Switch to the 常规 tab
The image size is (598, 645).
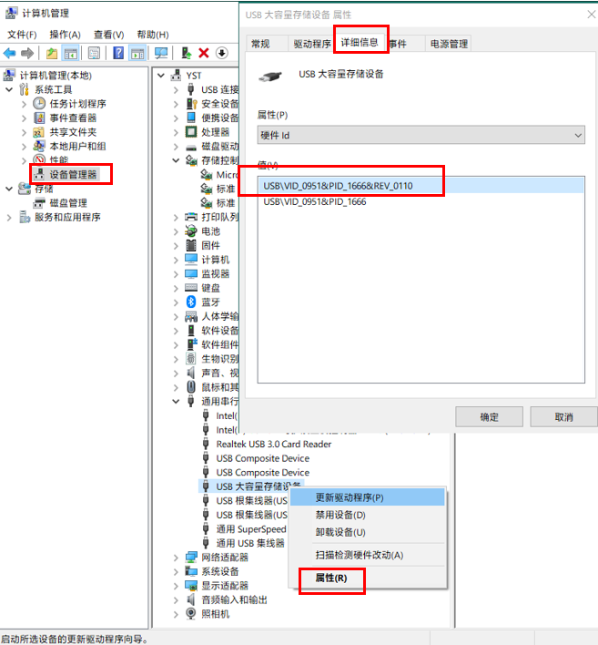[260, 44]
